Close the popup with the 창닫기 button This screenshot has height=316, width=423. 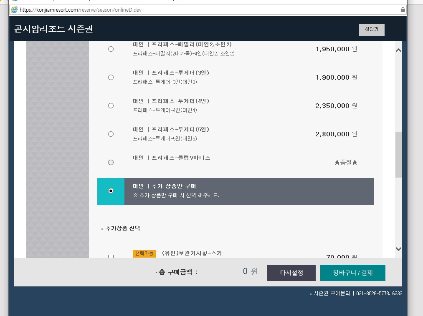[372, 30]
